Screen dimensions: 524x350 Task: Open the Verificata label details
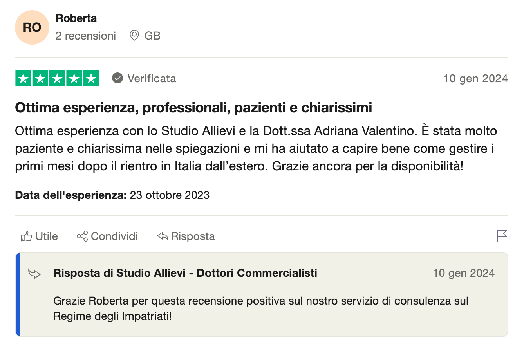[x=152, y=78]
